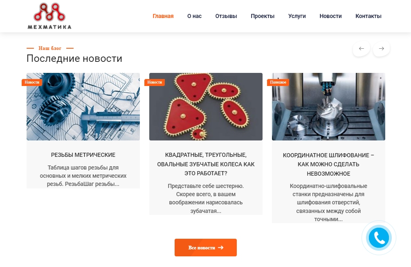Open the CNC milling machine image

[x=328, y=106]
